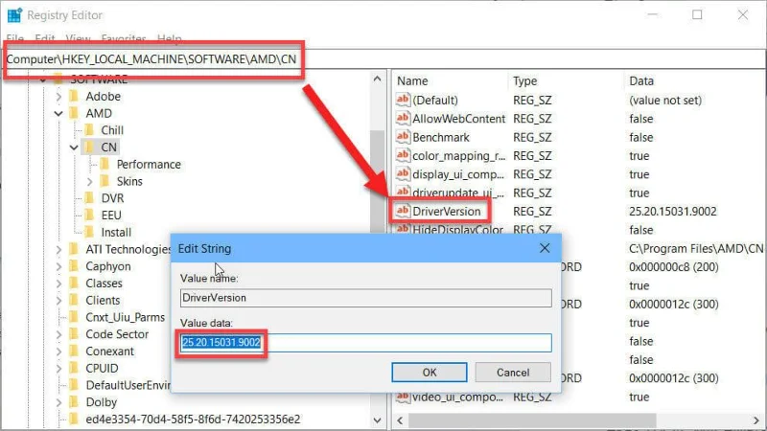767x431 pixels.
Task: Collapse the AMD key
Action: coord(58,113)
